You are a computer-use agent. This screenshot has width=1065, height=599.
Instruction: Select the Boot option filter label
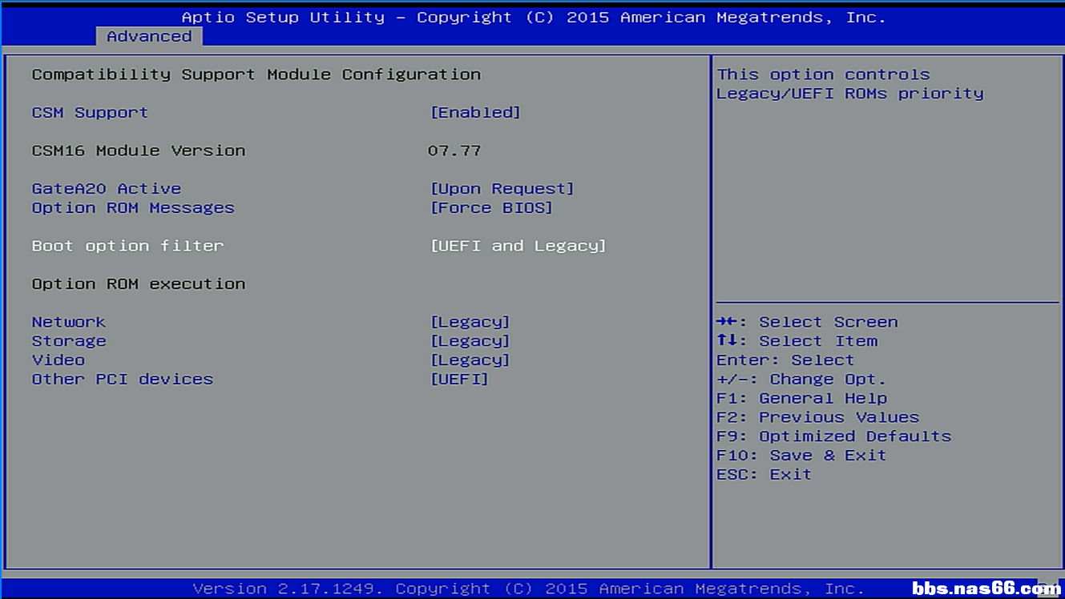pyautogui.click(x=127, y=246)
